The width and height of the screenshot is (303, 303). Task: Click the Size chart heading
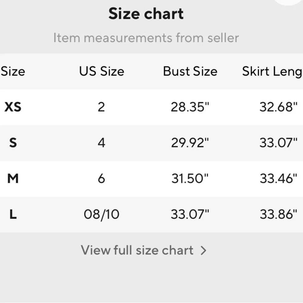pos(146,14)
